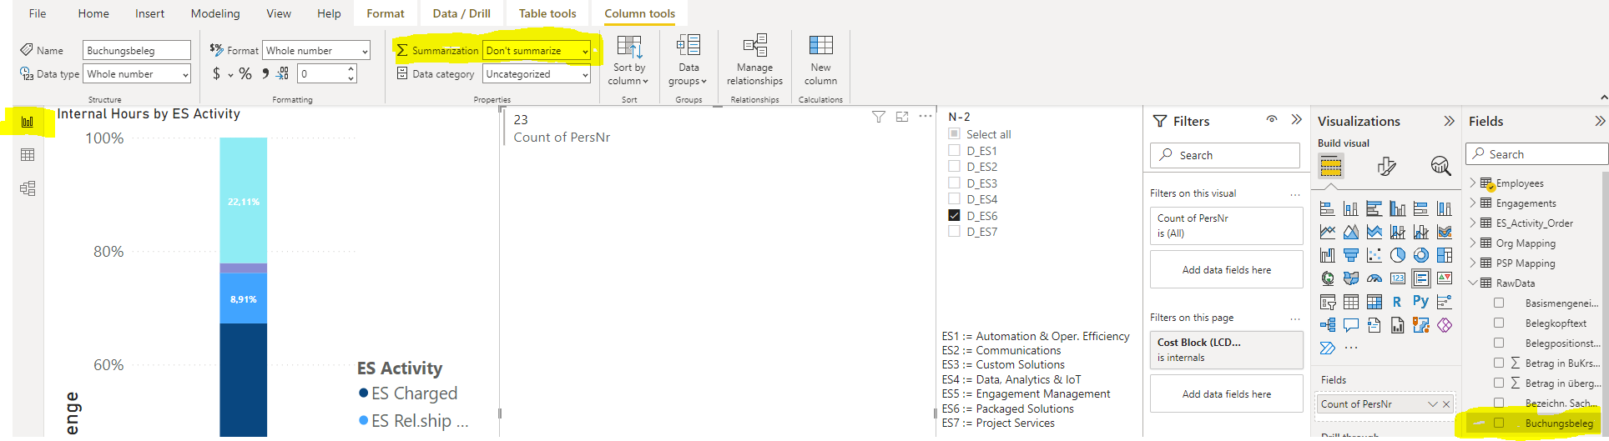Switch to the Table tools tab

coord(547,13)
